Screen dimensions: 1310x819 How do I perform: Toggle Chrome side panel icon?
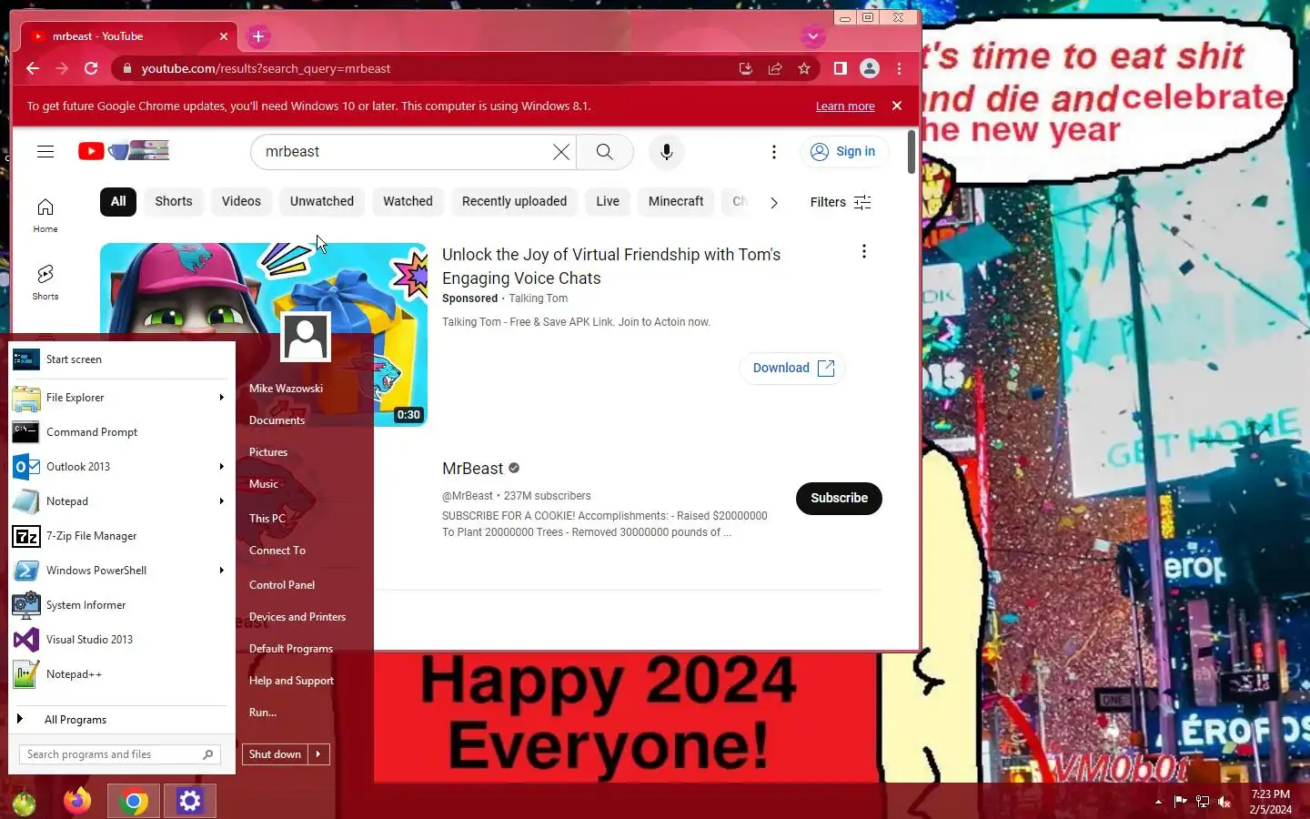point(841,68)
